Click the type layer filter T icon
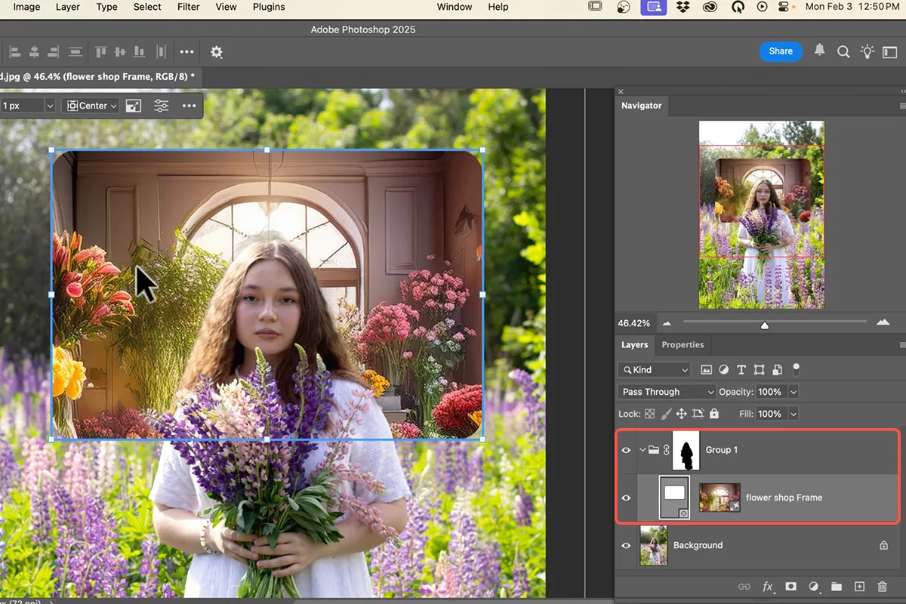This screenshot has width=906, height=604. click(x=741, y=369)
